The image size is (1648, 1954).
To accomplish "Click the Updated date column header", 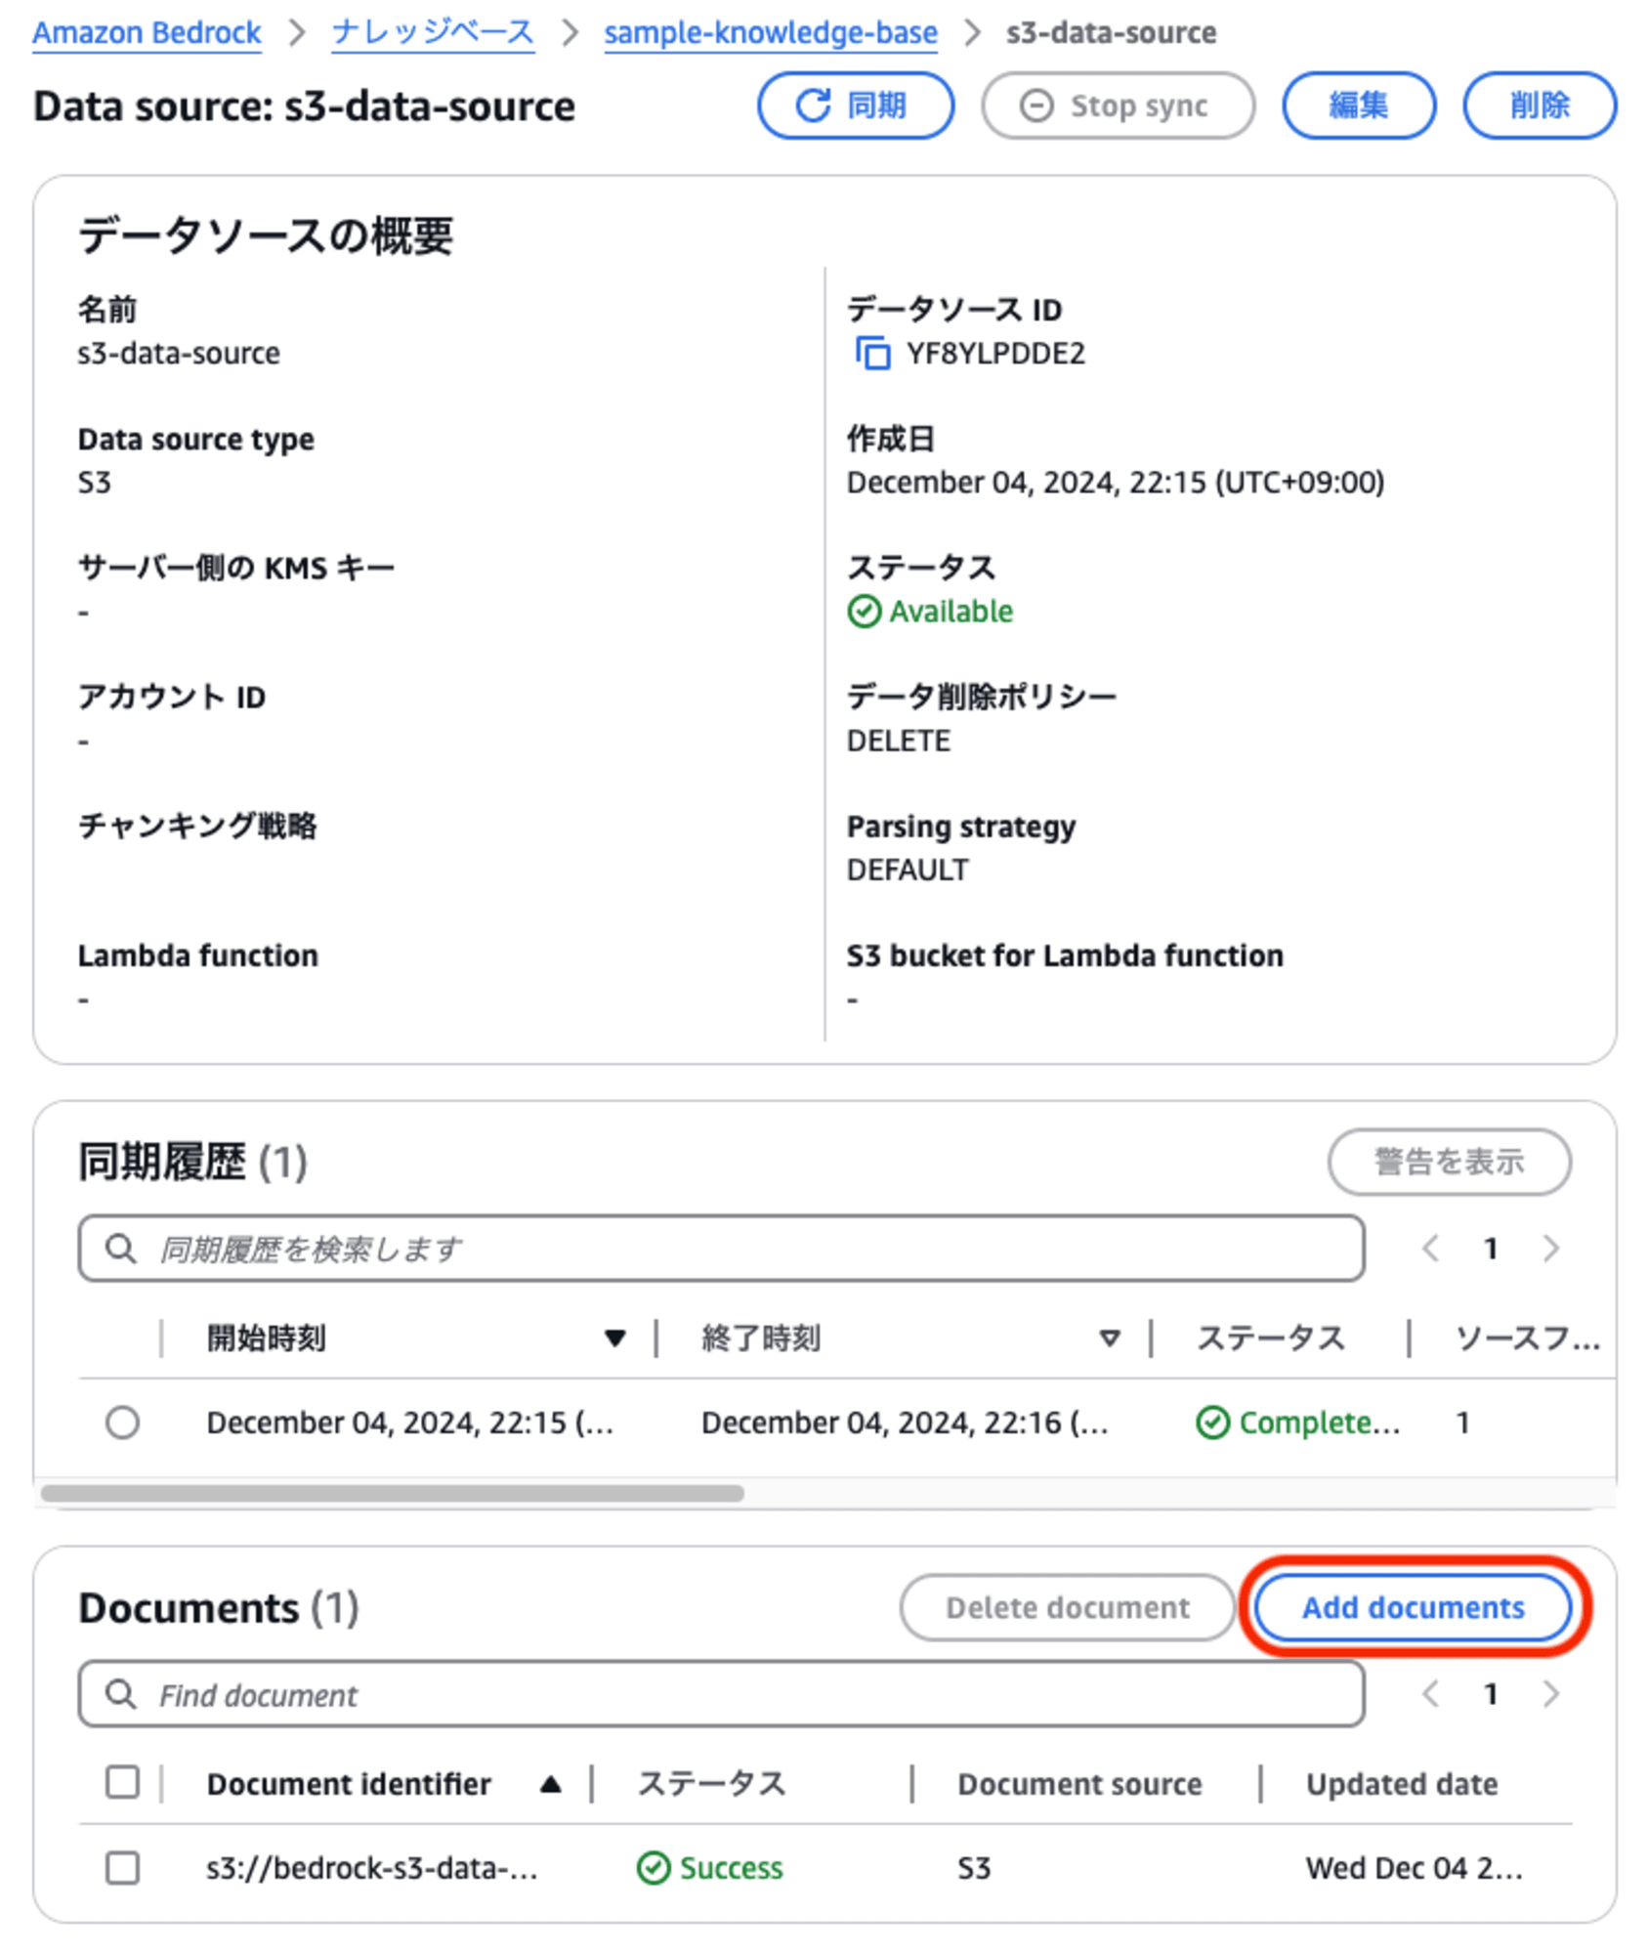I will point(1402,1783).
